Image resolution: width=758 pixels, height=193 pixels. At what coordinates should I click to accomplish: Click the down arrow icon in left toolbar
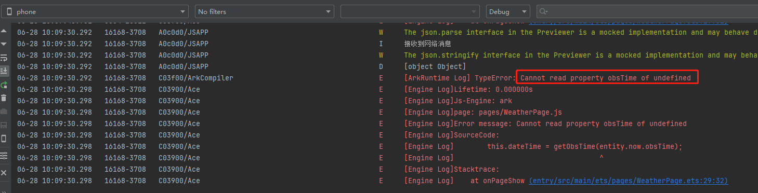click(4, 44)
